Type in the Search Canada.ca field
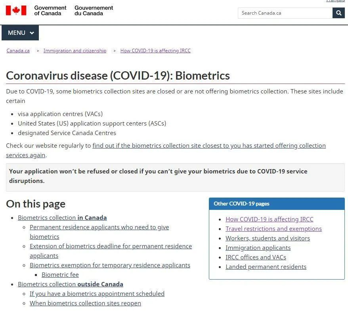 [x=285, y=13]
